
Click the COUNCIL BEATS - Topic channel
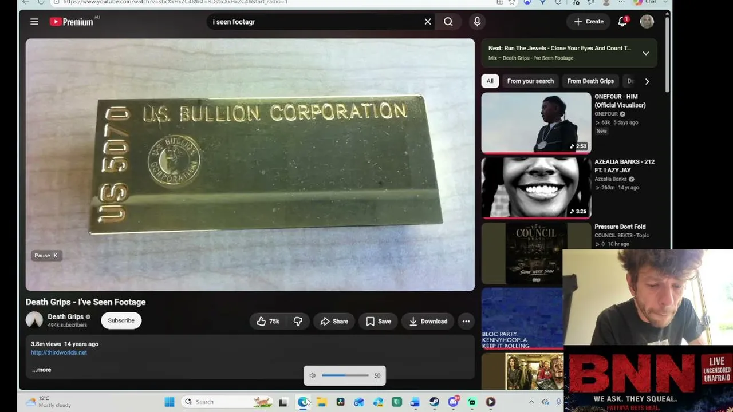point(622,235)
